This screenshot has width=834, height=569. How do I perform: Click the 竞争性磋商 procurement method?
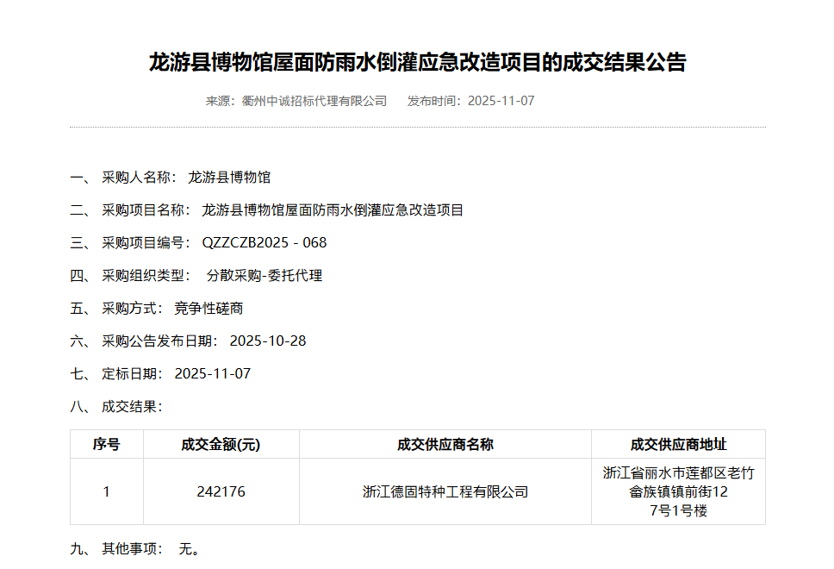tap(208, 309)
